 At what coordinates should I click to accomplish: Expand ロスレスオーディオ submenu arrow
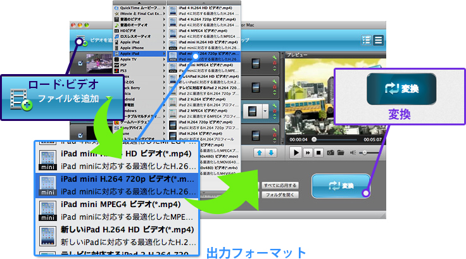pos(164,37)
